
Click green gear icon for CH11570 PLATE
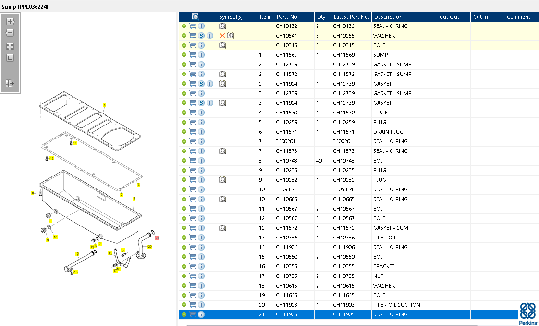[184, 113]
